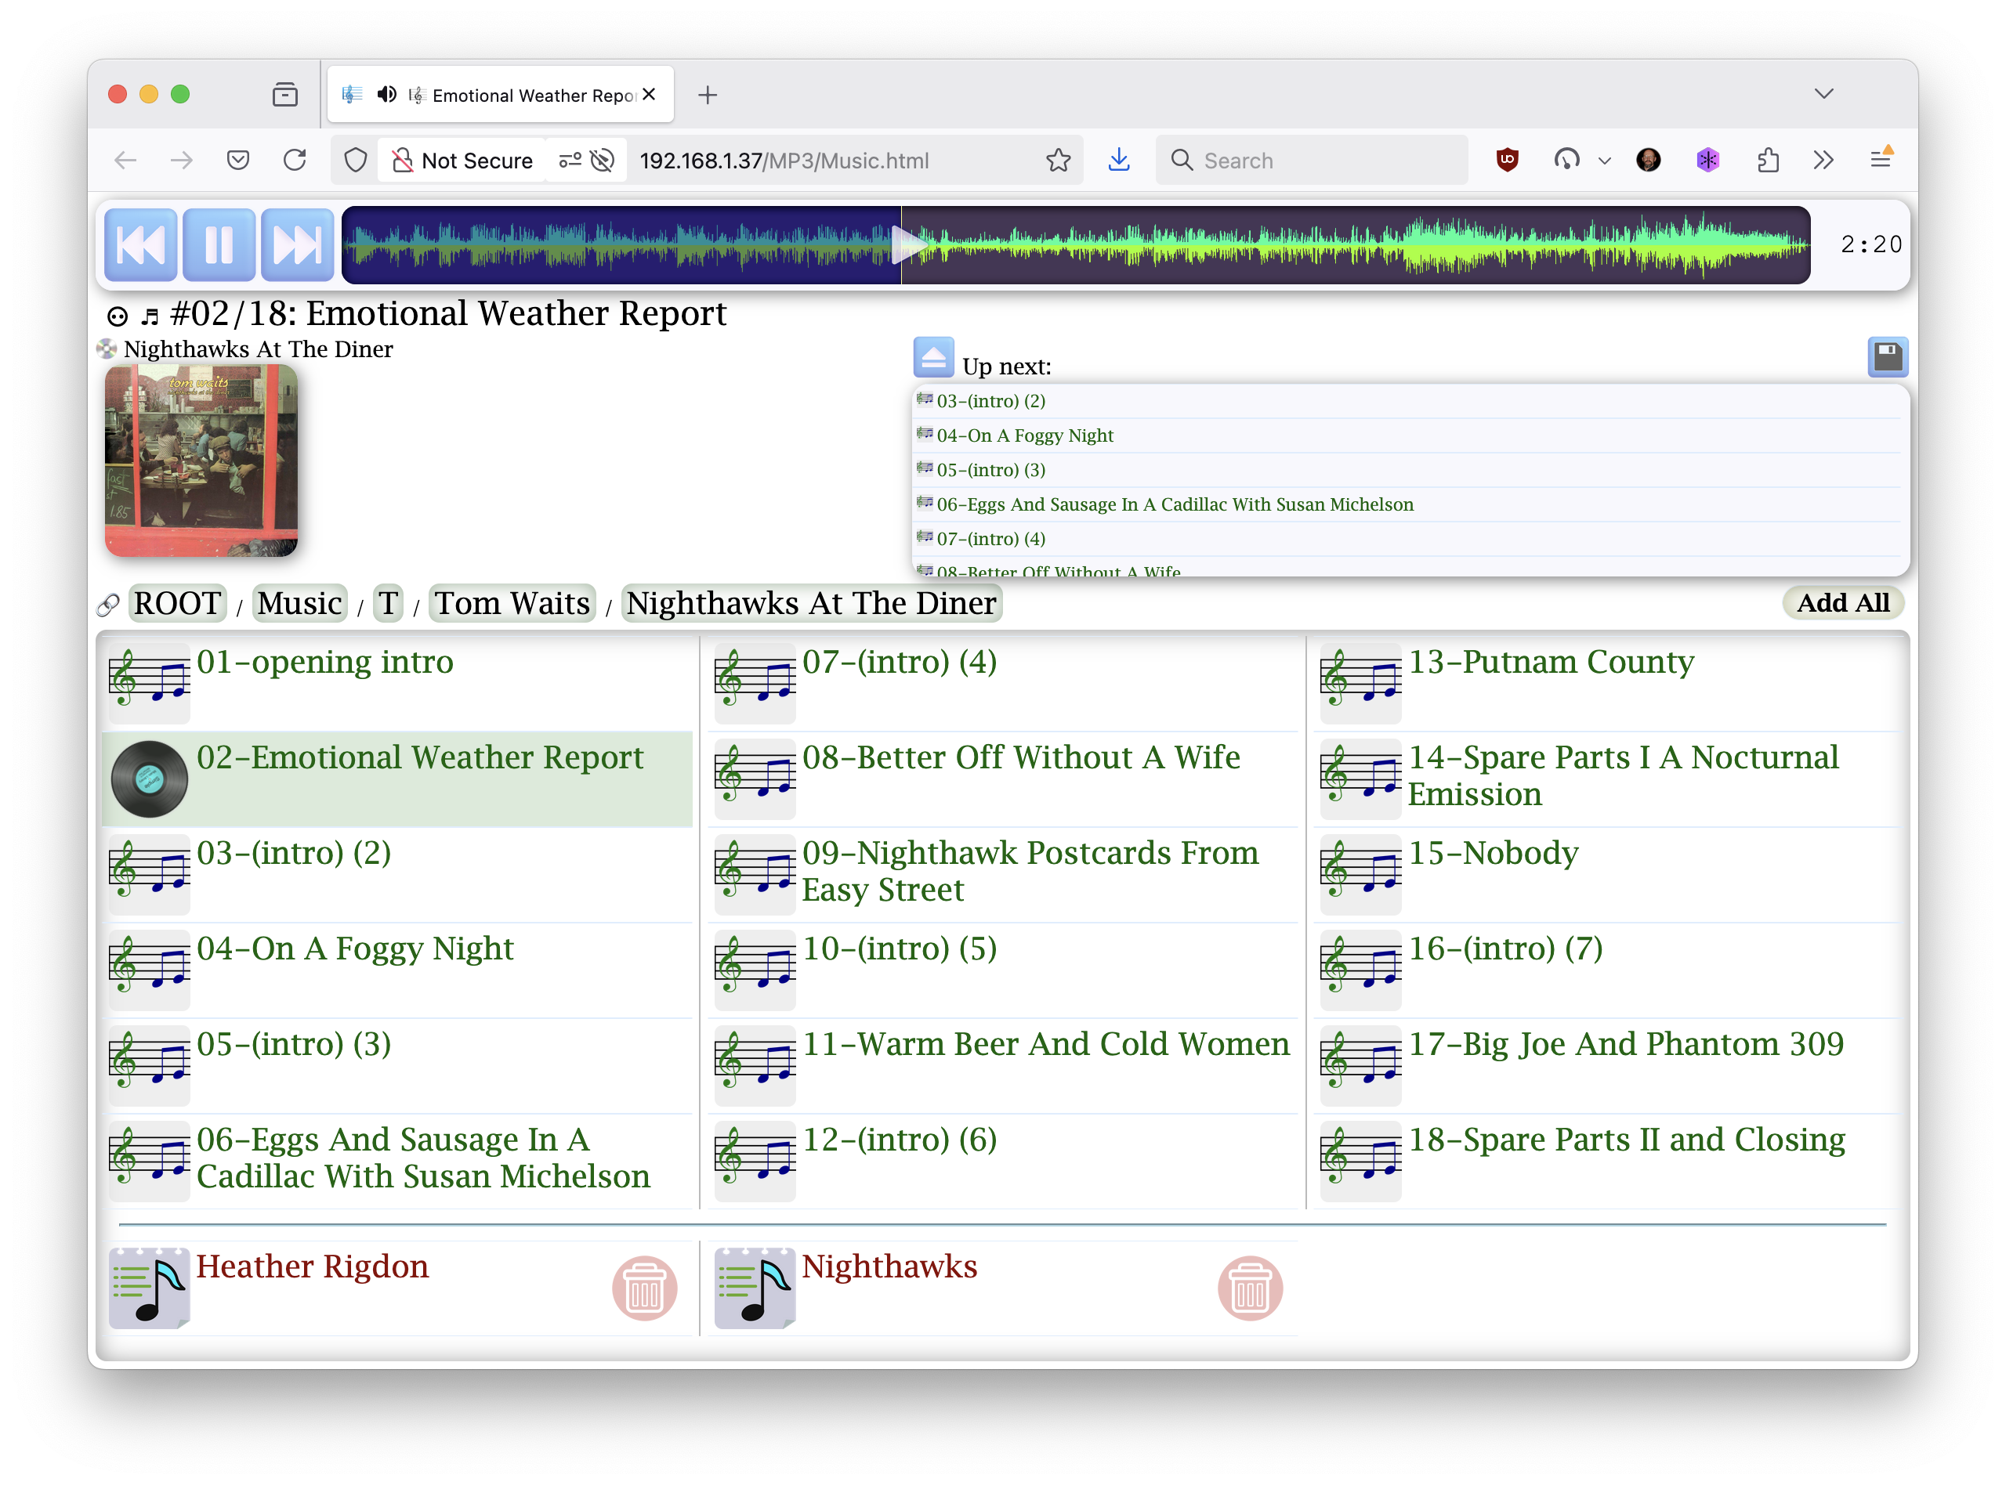The height and width of the screenshot is (1485, 2006).
Task: Play 08-Better Off Without A Wife
Action: point(1020,758)
